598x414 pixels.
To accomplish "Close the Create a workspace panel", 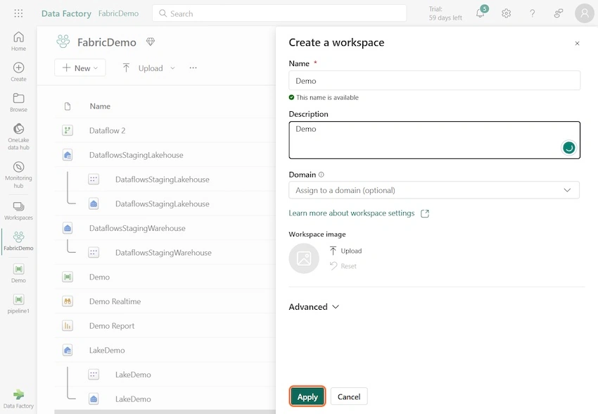I will 577,43.
